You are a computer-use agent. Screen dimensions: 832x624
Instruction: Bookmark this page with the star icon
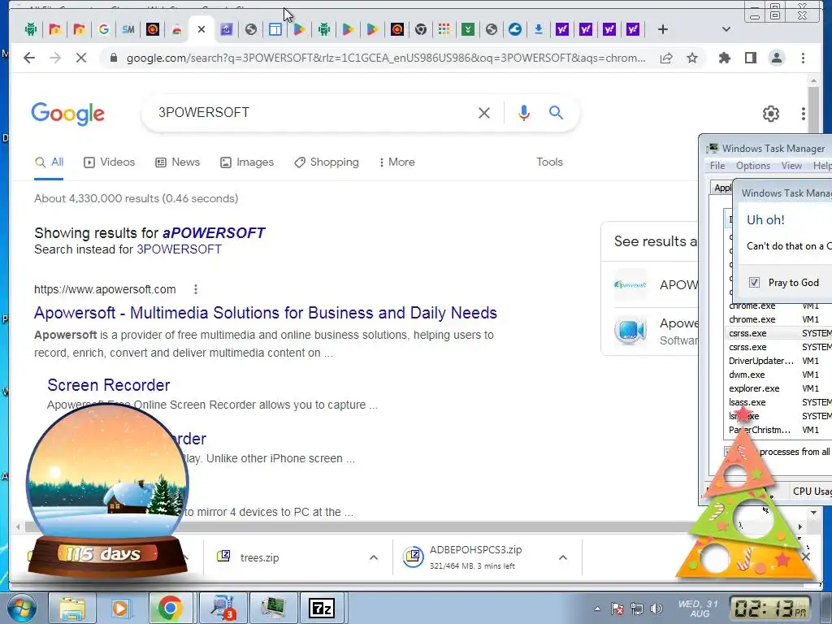pos(692,58)
